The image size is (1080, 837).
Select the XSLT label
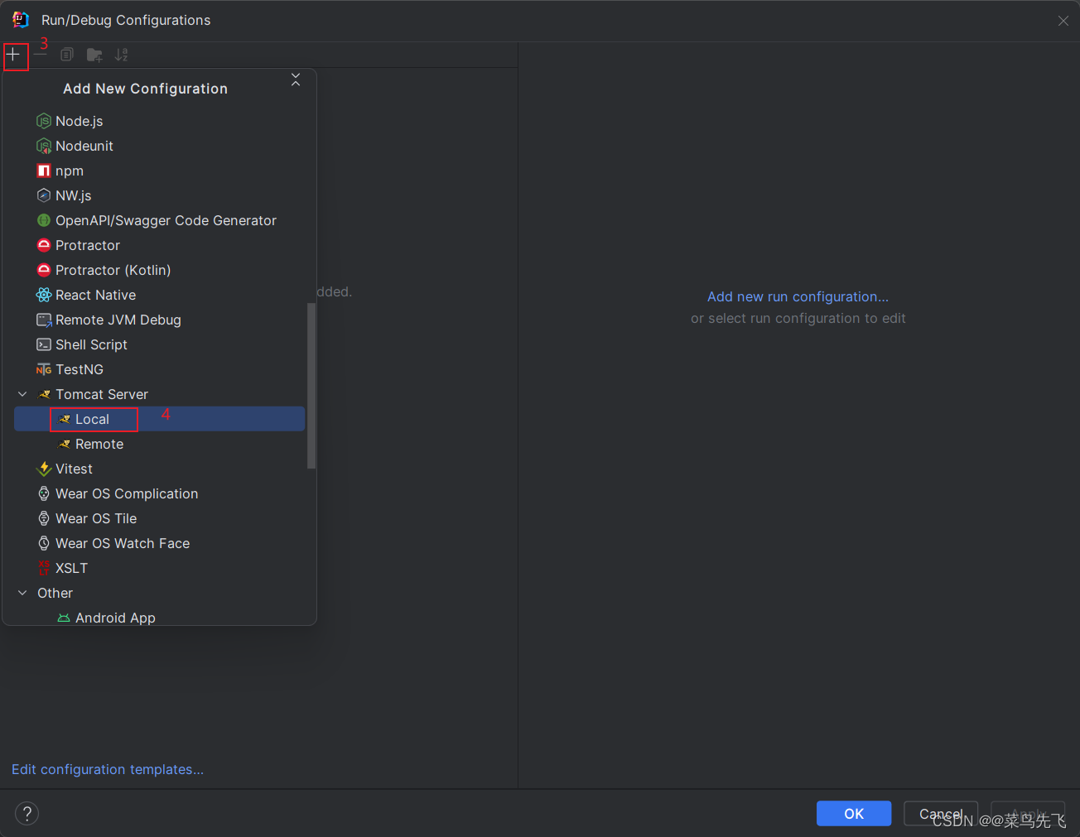click(71, 568)
